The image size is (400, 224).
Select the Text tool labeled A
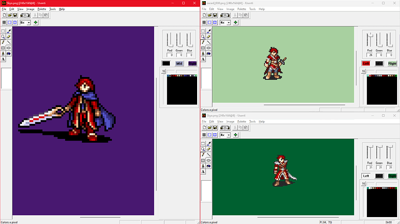pyautogui.click(x=3, y=59)
